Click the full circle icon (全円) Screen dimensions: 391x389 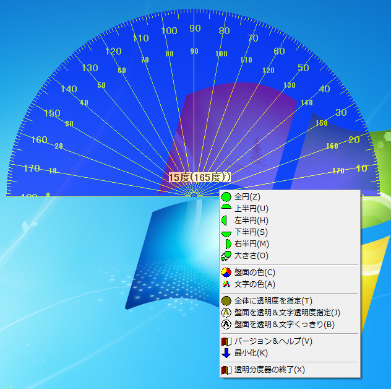pos(226,196)
